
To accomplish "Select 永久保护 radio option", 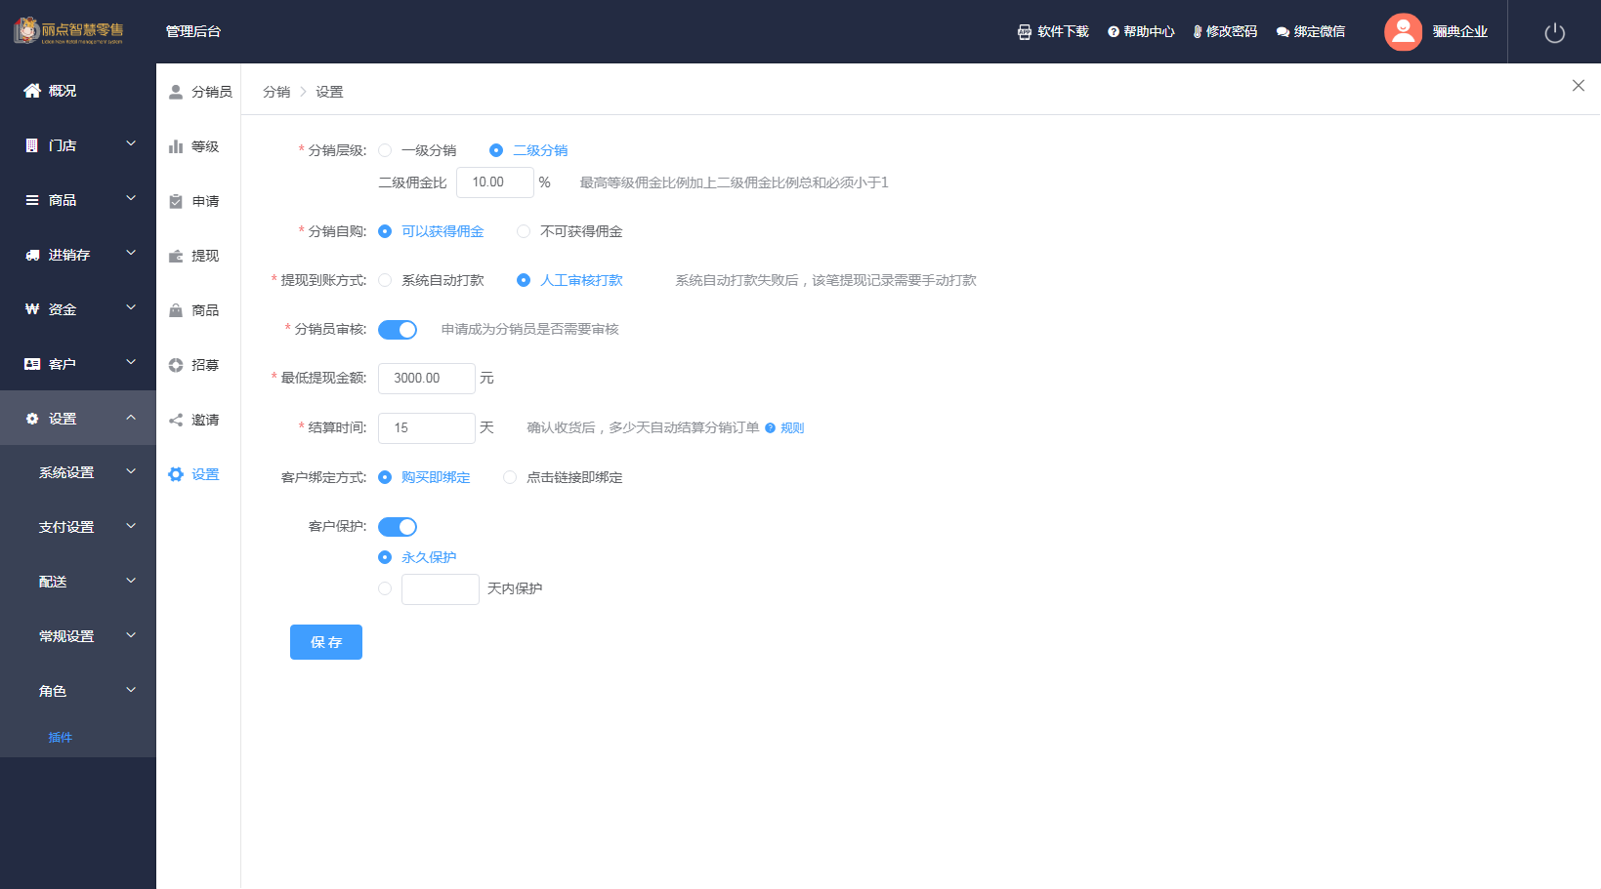I will (x=385, y=557).
